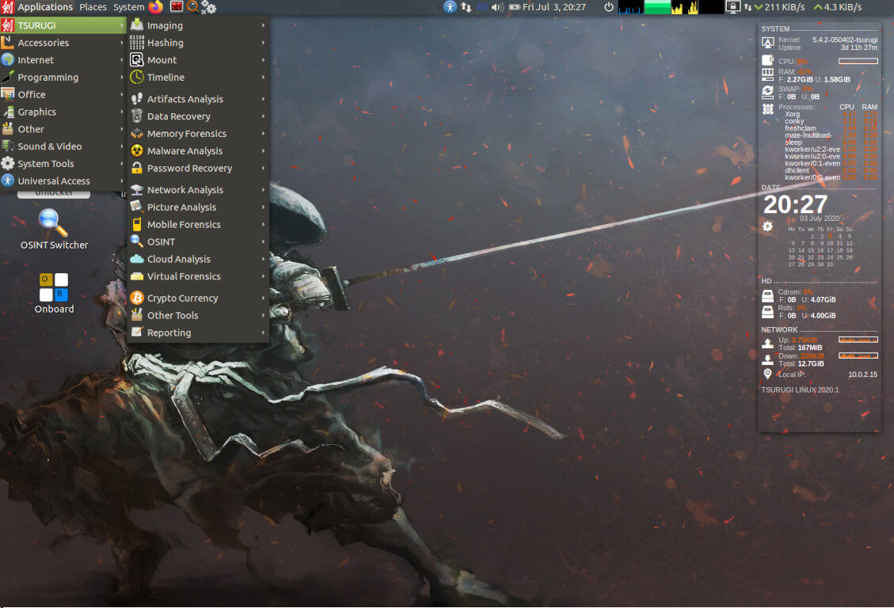
Task: Select the Office category
Action: [x=63, y=94]
